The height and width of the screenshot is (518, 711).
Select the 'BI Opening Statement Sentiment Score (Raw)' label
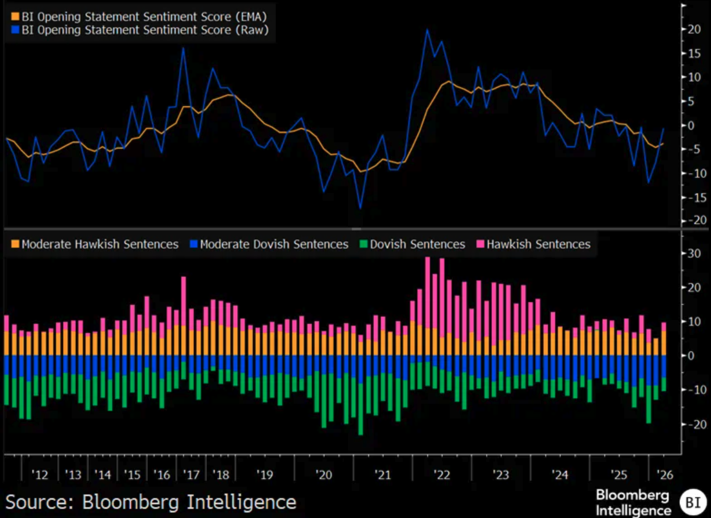tap(145, 30)
